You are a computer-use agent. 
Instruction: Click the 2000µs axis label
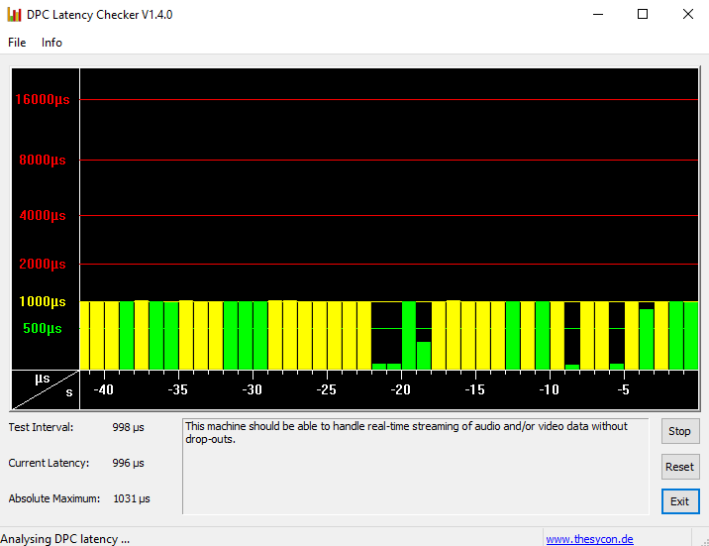click(x=43, y=264)
